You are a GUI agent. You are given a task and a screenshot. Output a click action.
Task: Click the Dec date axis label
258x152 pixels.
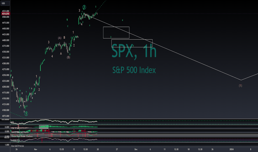coord(136,149)
